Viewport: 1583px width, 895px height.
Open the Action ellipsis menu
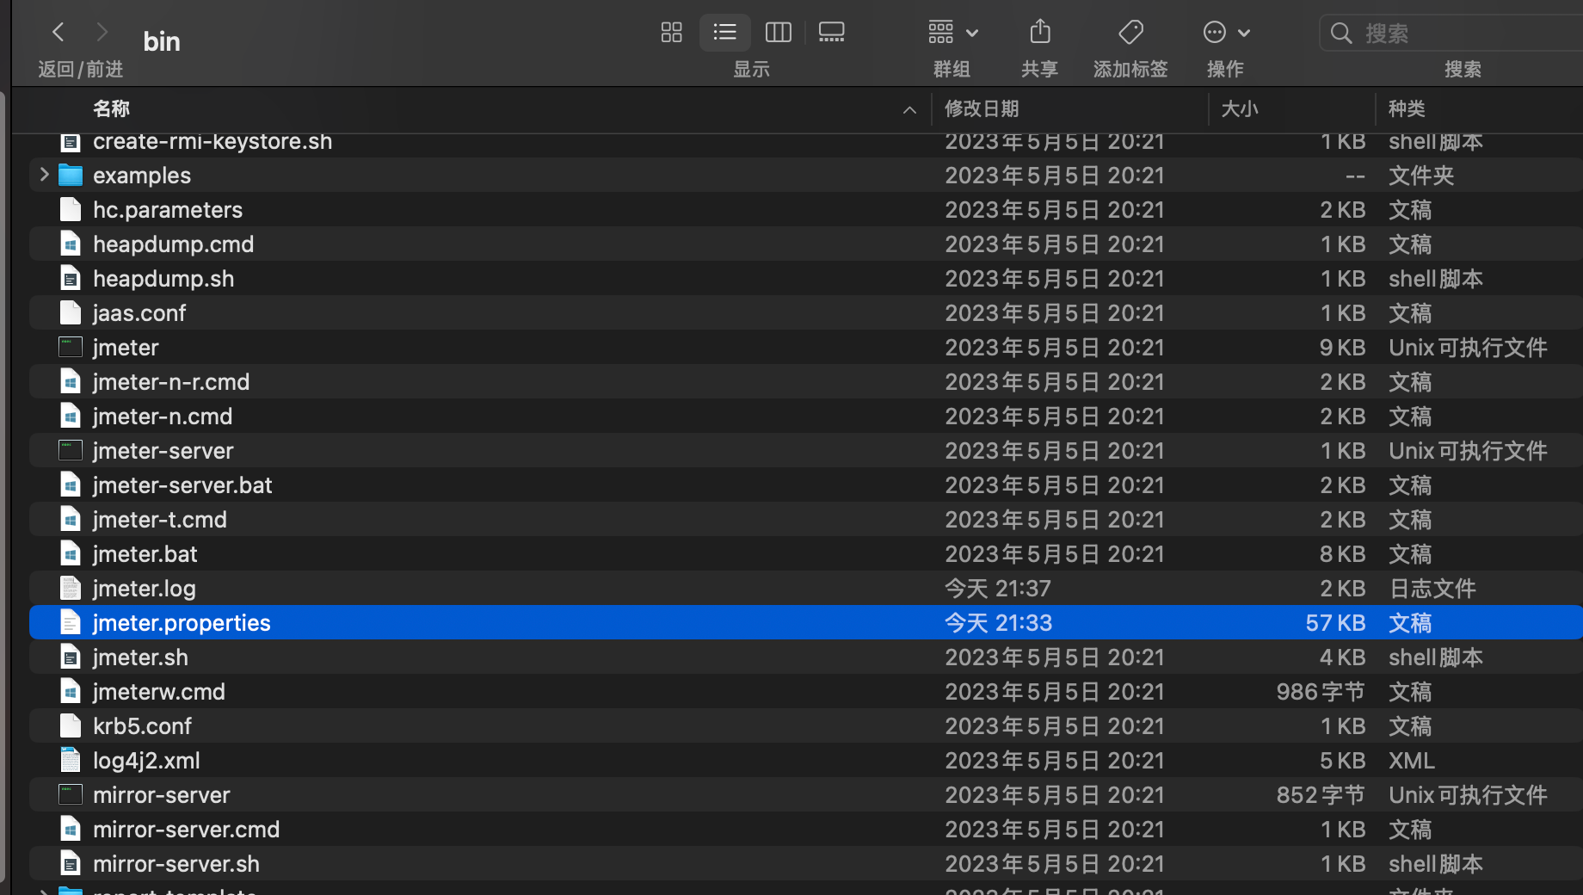(x=1225, y=33)
